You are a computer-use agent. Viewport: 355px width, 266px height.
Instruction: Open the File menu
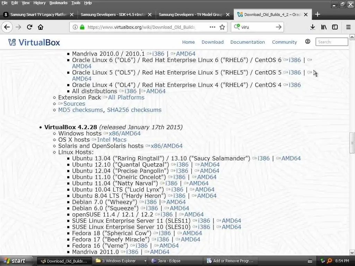pos(5,3)
